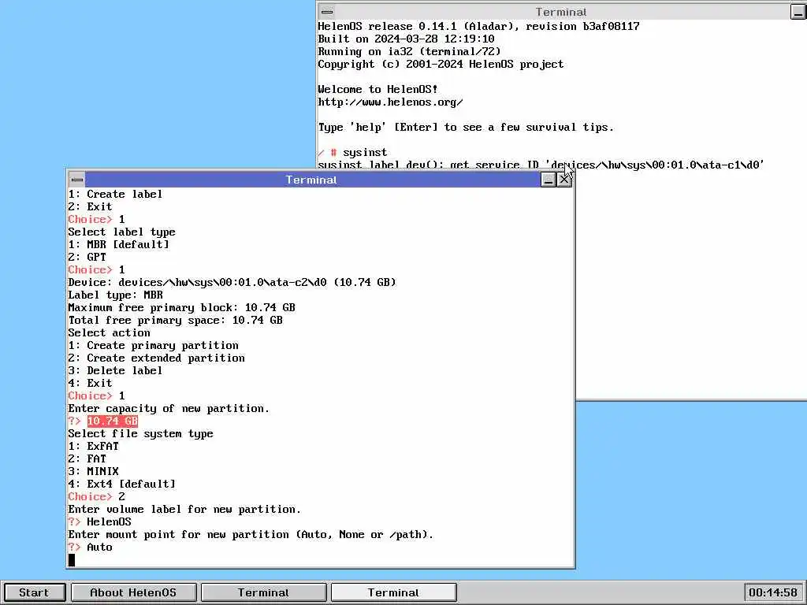Click 'Running on ia32' line

coord(409,51)
